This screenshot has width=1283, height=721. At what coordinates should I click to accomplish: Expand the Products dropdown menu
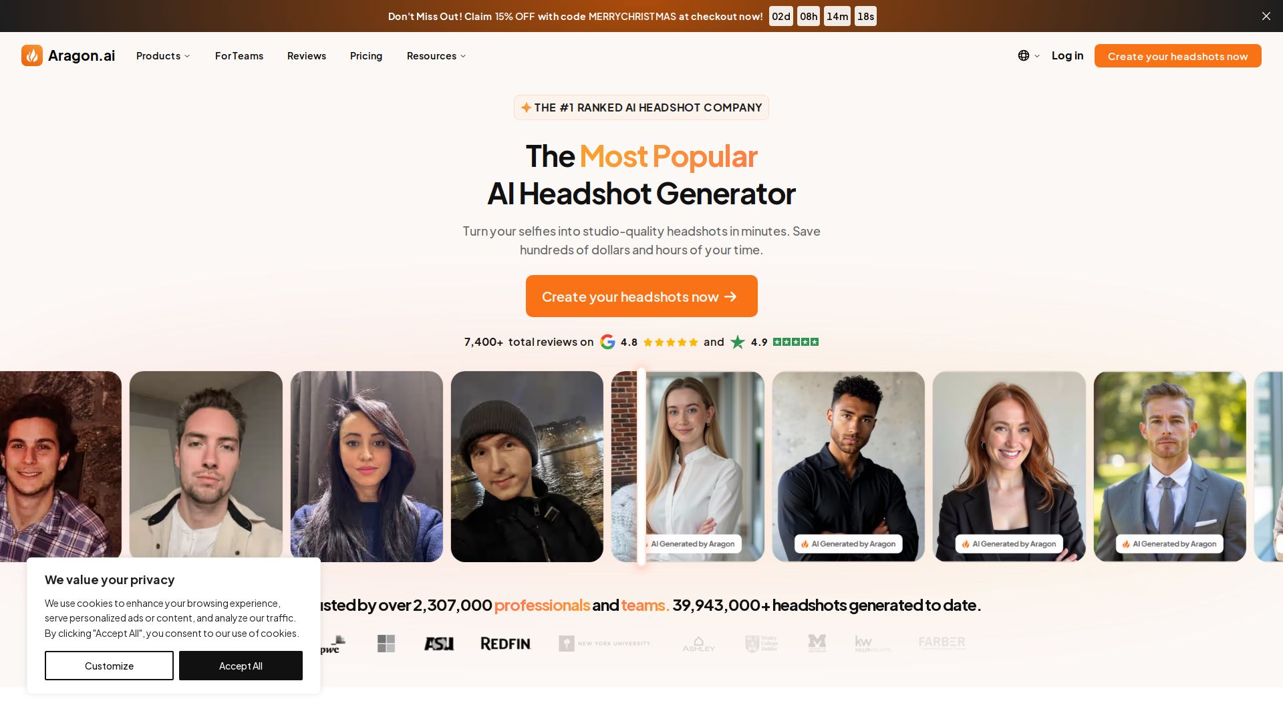click(163, 56)
